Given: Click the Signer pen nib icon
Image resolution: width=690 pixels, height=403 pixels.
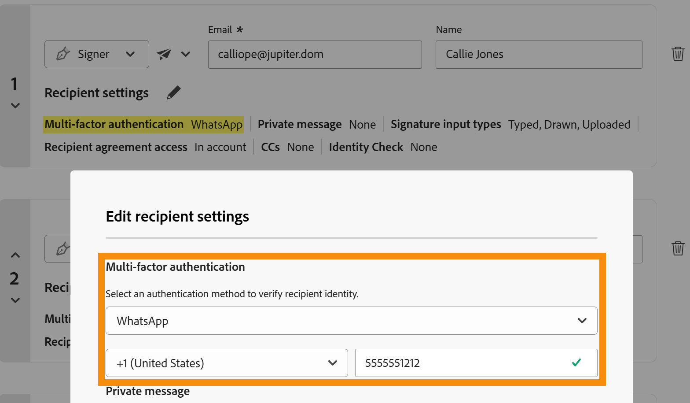Looking at the screenshot, I should click(63, 54).
